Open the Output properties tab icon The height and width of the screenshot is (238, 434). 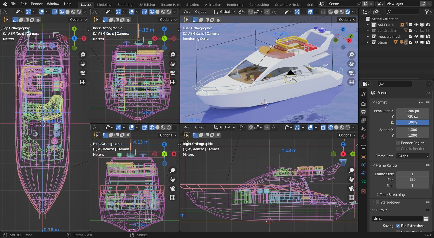363,112
